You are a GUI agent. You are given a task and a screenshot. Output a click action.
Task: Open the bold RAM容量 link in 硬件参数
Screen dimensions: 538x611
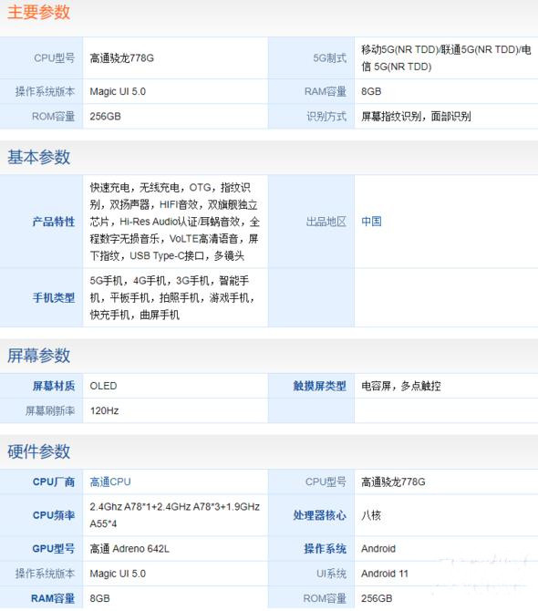tap(53, 598)
